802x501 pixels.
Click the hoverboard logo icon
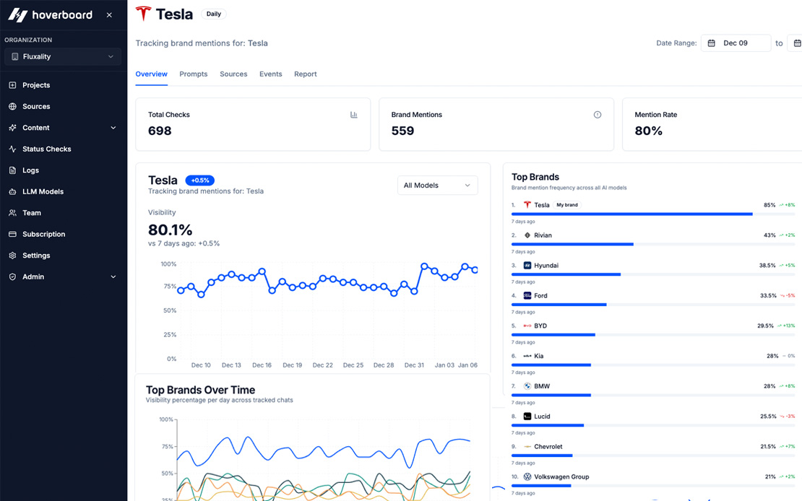(17, 15)
